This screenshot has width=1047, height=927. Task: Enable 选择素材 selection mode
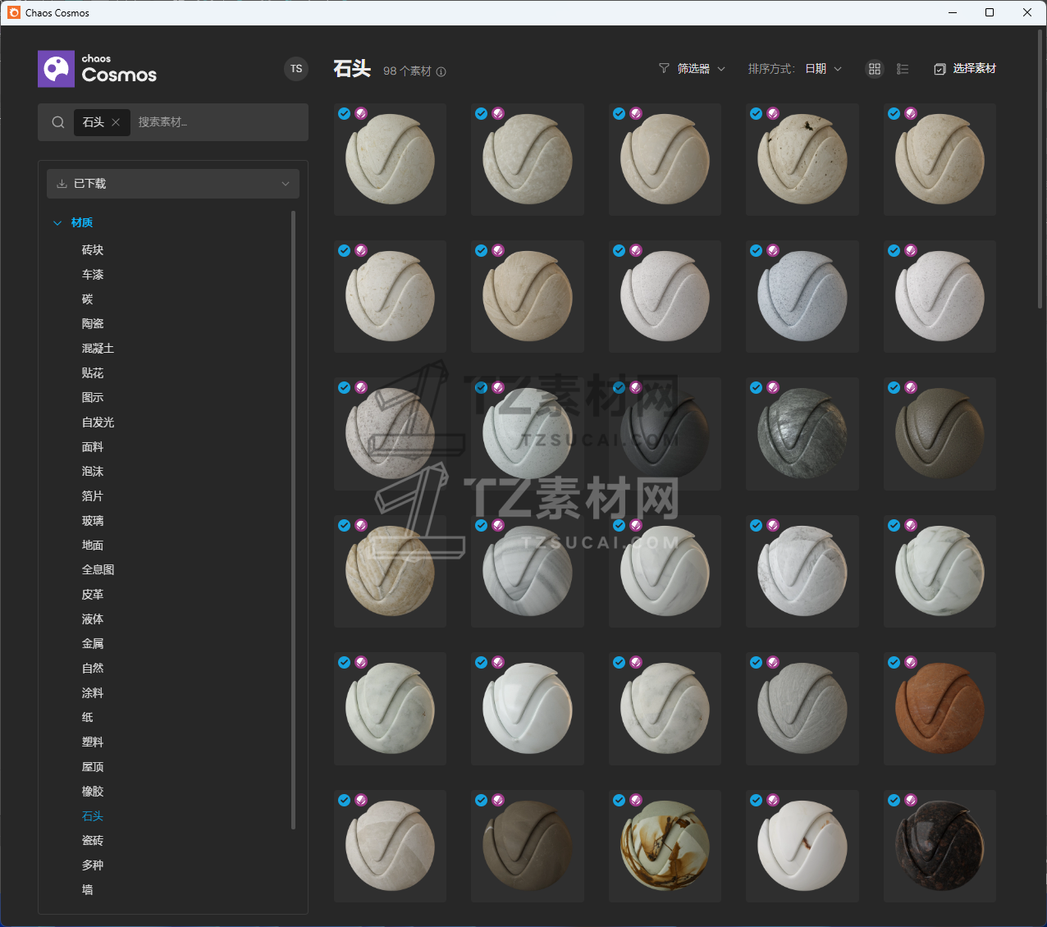[x=965, y=69]
